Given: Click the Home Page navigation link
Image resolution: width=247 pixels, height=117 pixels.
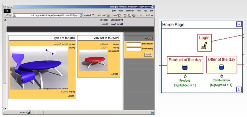Looking at the screenshot, I should coord(117,24).
